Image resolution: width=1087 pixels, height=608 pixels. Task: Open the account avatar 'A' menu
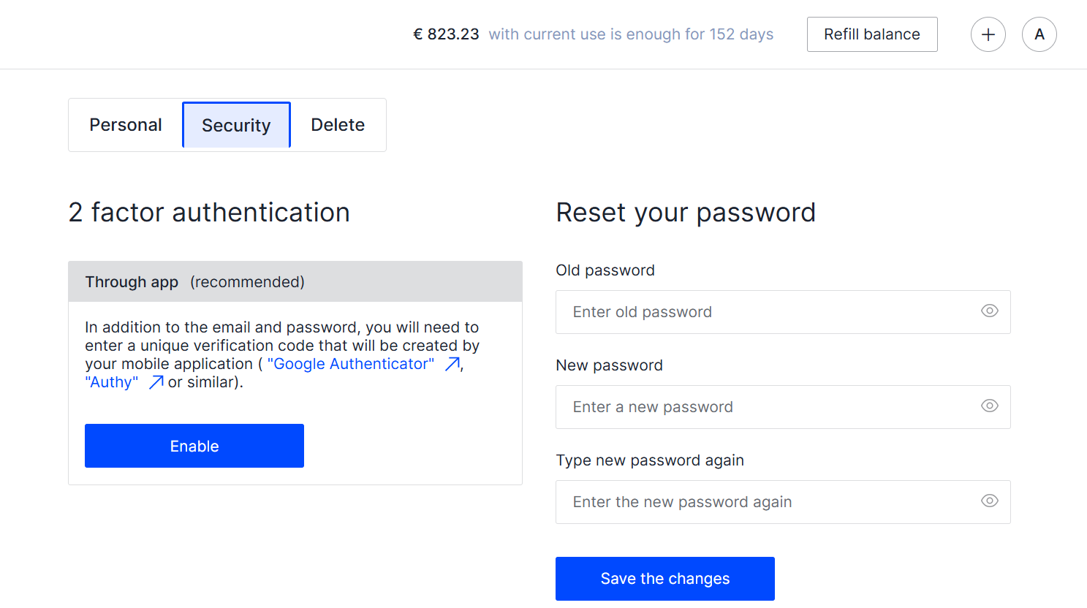(1039, 34)
